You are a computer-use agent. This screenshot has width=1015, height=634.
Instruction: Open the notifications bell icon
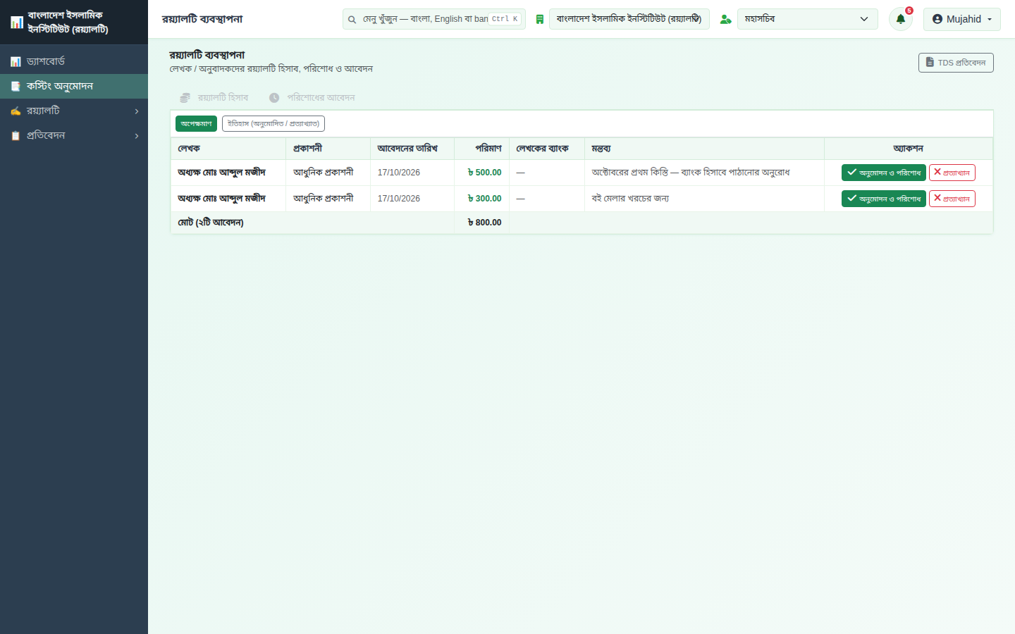tap(900, 19)
